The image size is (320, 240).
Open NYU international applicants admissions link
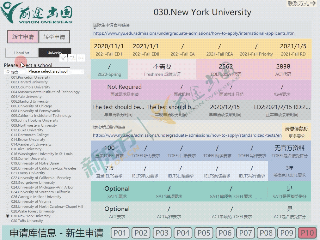tap(194, 33)
